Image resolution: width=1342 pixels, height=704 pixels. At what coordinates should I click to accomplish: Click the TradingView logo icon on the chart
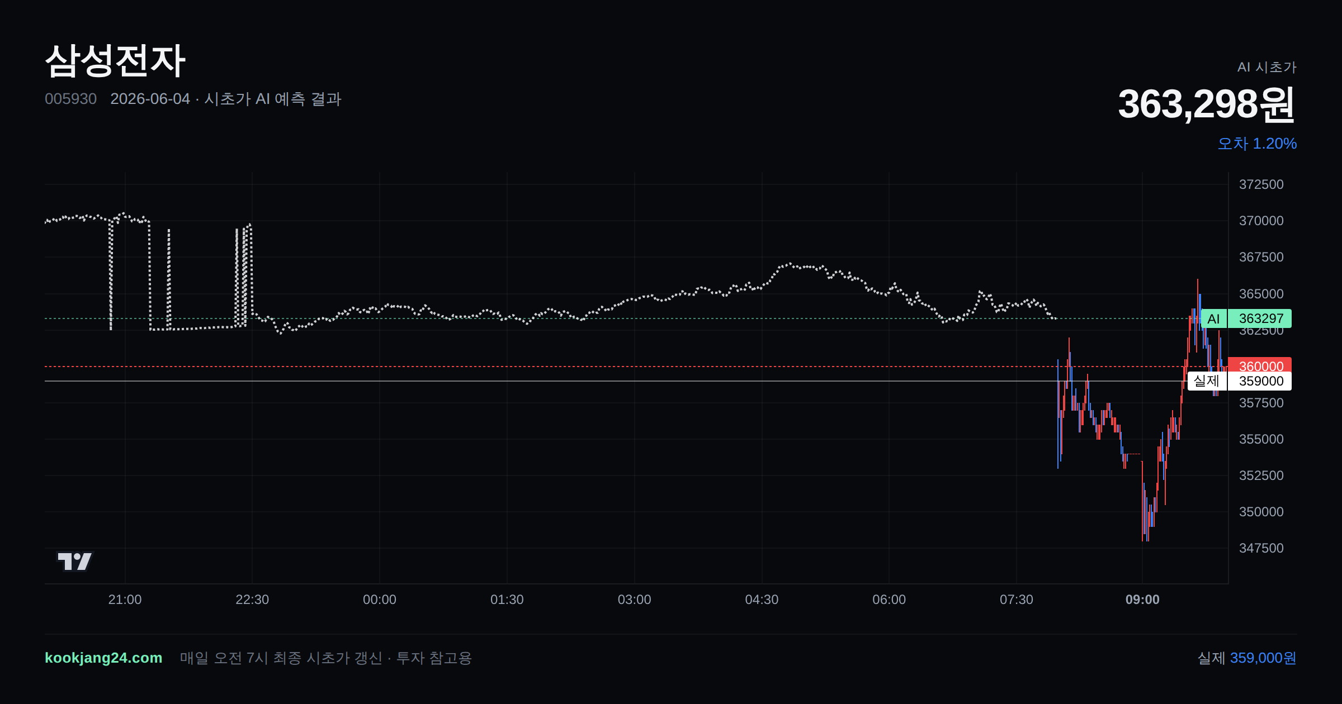click(75, 561)
